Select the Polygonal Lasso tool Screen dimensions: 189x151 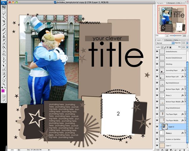click(4, 14)
